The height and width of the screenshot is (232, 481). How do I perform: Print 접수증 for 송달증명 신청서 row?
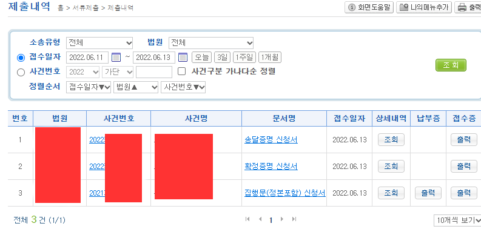pos(464,140)
